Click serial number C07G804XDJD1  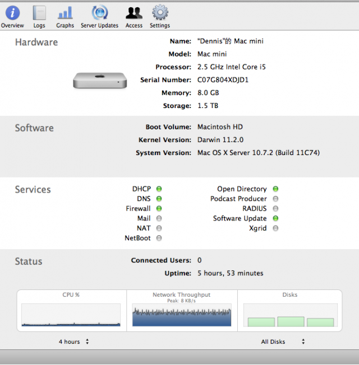click(223, 80)
